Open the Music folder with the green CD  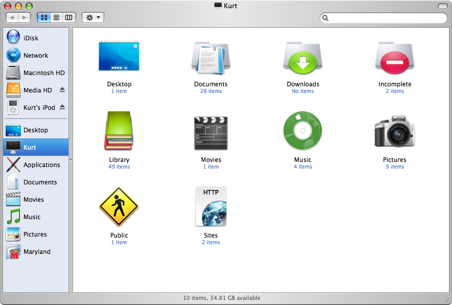[303, 131]
